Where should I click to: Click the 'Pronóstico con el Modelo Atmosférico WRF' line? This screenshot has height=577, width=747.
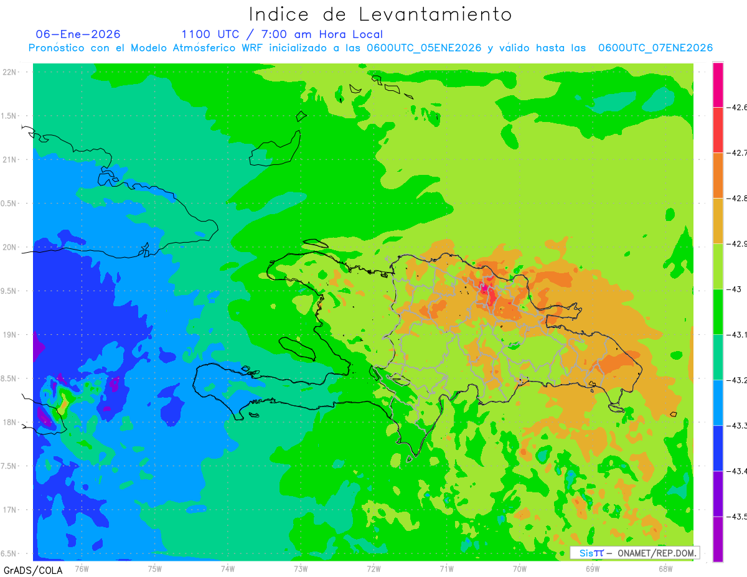pyautogui.click(x=370, y=48)
